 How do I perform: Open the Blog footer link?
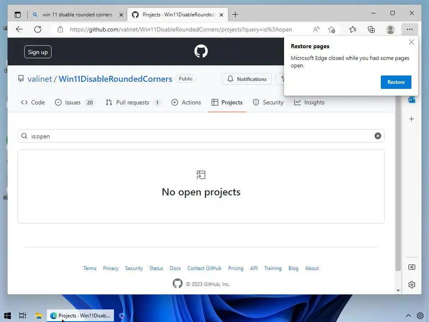[x=294, y=268]
